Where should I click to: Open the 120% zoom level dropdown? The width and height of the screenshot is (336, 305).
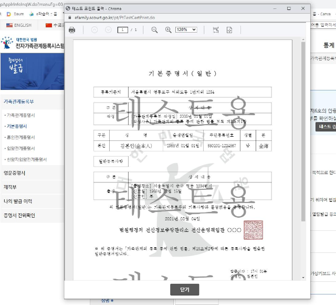[x=186, y=29]
